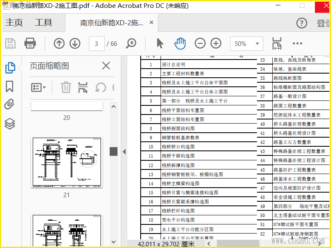
Task: Switch to 主页 tab
Action: click(14, 22)
